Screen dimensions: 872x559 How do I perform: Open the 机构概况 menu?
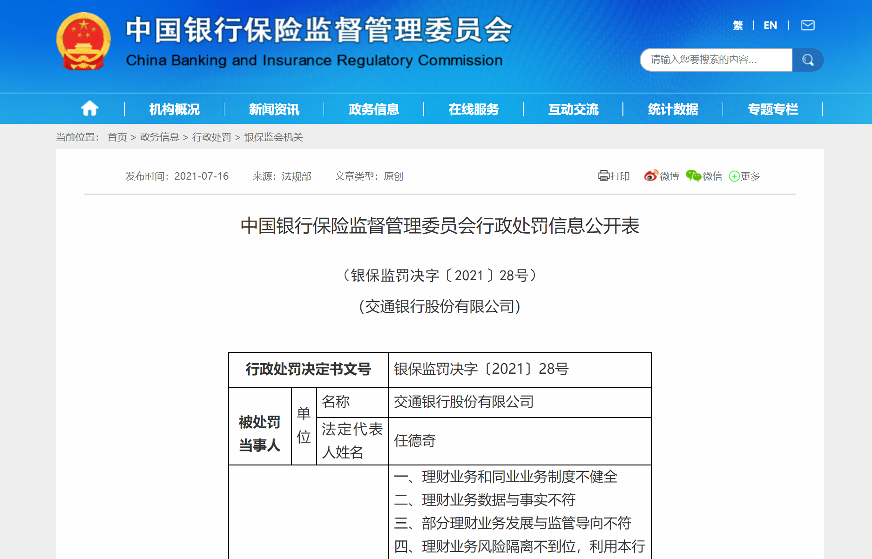[175, 109]
